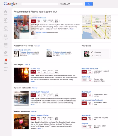The image size is (118, 136).
Task: Click the Old Ballard map area
Action: coord(88,21)
